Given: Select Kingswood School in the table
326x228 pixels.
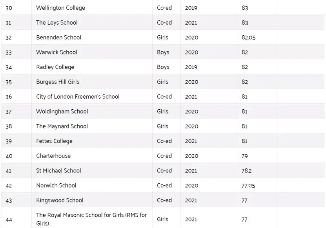Looking at the screenshot, I should [x=60, y=200].
